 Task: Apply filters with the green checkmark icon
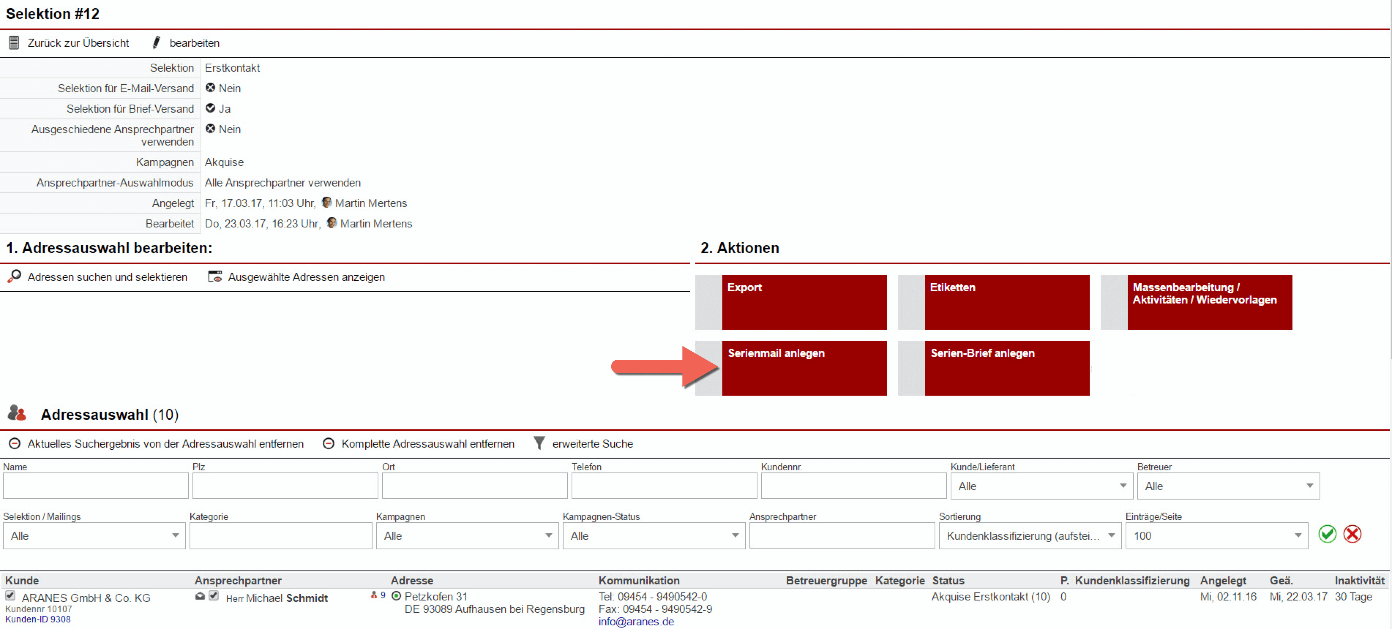(1327, 534)
